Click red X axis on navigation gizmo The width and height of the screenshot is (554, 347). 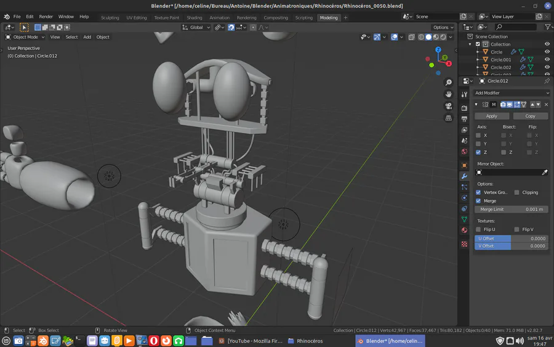(x=449, y=63)
